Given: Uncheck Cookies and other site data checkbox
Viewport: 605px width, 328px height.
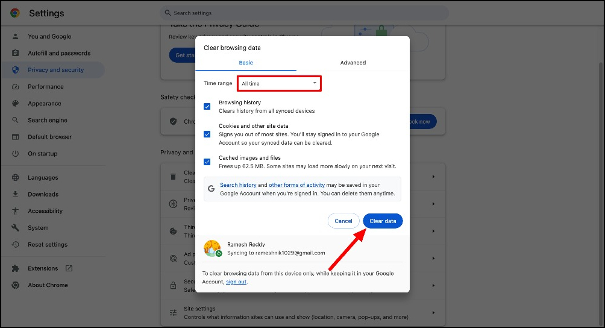Looking at the screenshot, I should (207, 134).
